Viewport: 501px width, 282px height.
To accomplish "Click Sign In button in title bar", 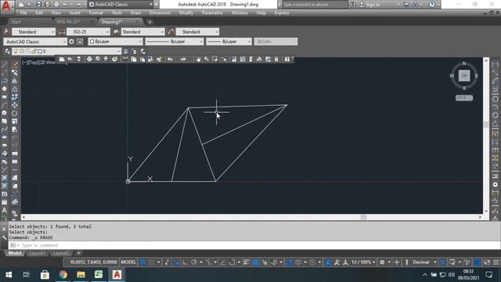I will pos(373,5).
